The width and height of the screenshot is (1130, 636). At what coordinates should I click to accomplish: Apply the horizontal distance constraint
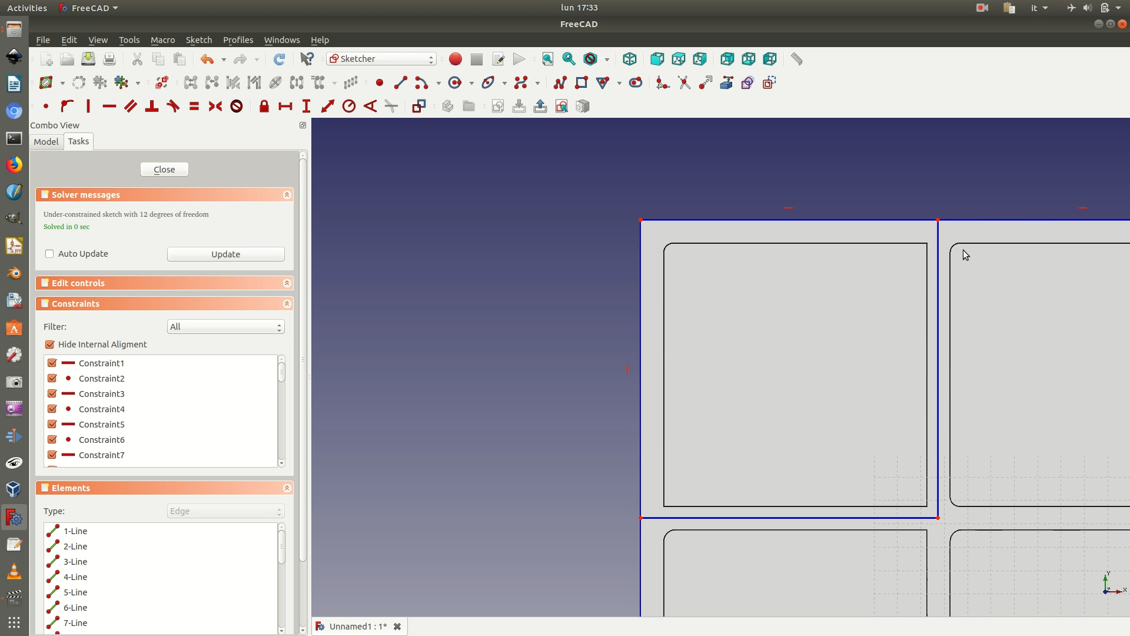click(x=285, y=107)
